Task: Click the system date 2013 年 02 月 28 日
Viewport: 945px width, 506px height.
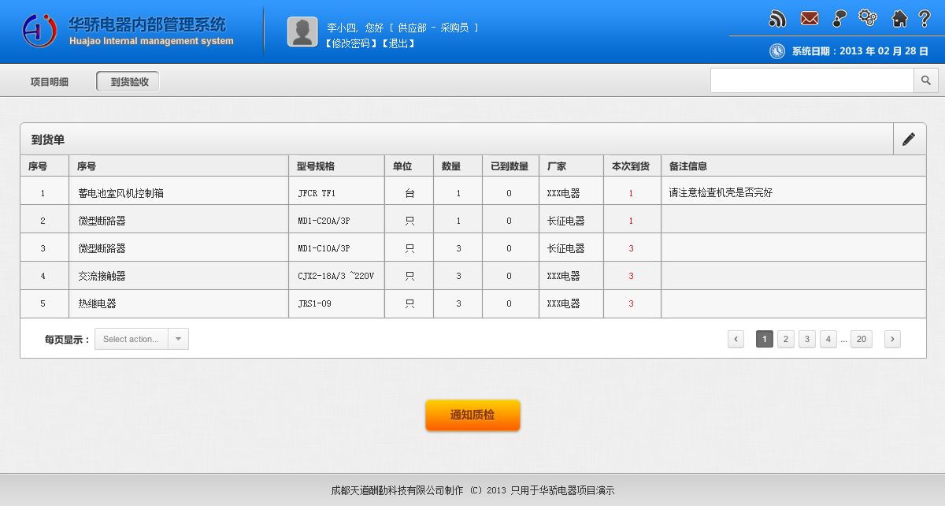Action: point(884,50)
